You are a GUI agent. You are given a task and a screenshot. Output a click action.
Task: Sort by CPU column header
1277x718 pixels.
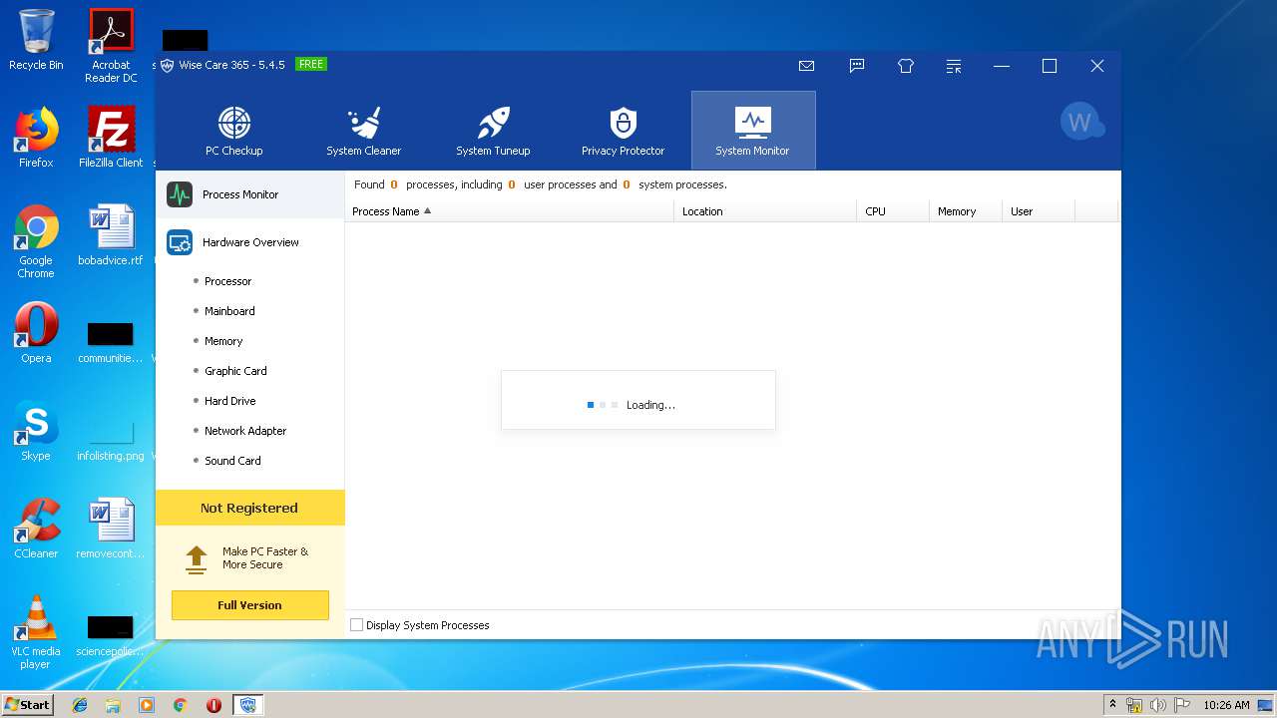[x=893, y=211]
